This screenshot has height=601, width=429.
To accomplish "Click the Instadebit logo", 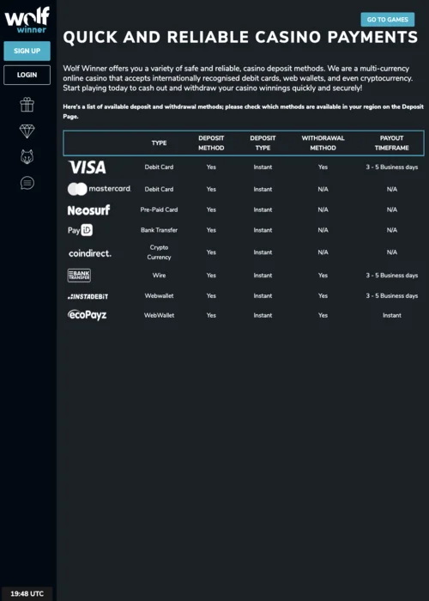I will pos(88,296).
